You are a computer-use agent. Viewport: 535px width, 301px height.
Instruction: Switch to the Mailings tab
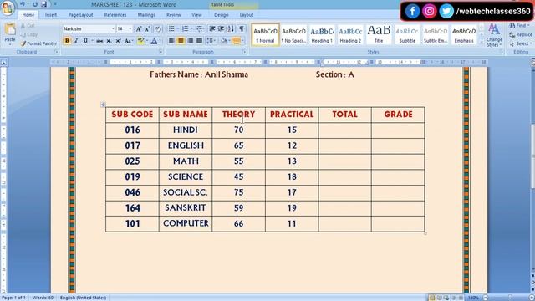click(146, 15)
